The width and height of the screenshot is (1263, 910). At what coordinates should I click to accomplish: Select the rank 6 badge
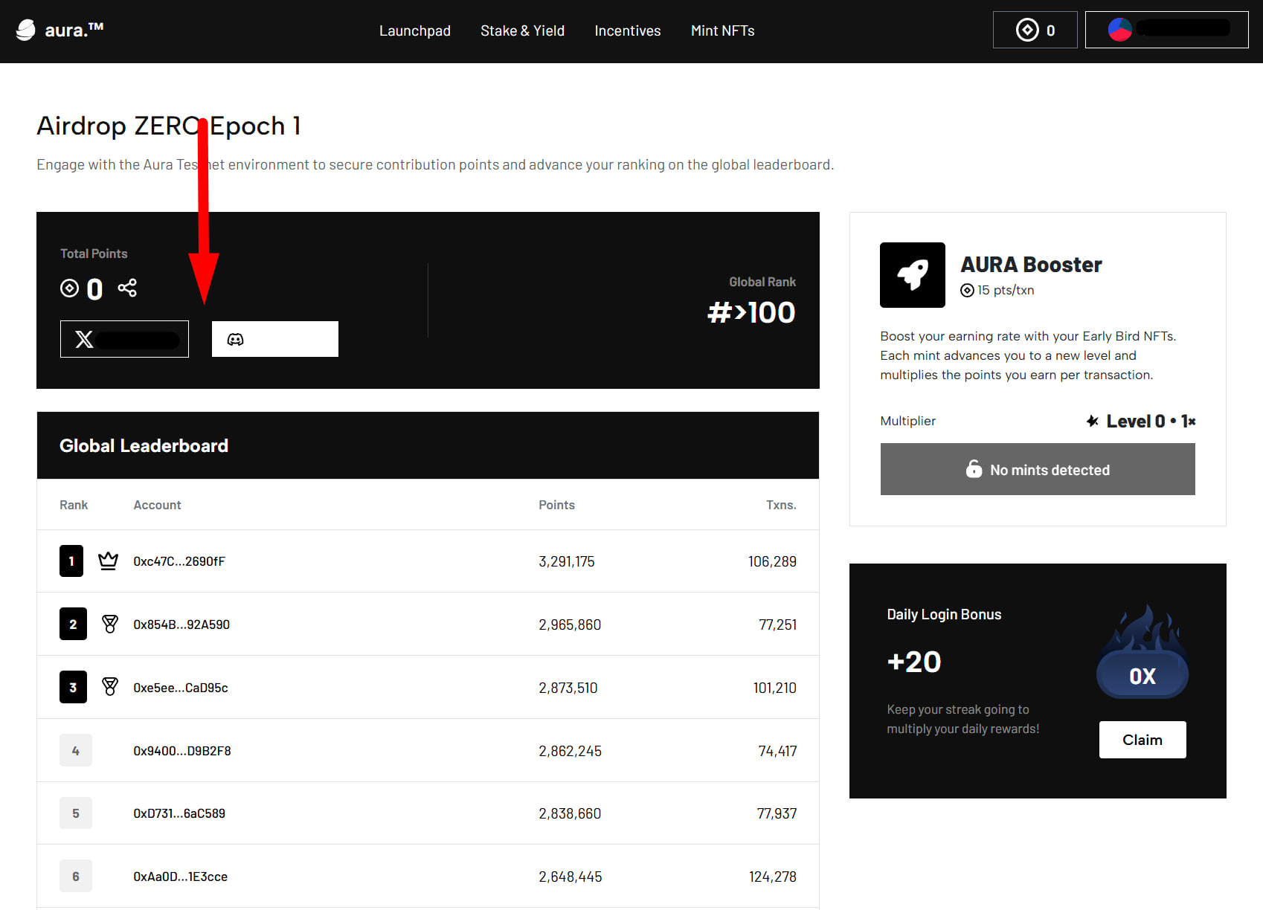point(76,877)
